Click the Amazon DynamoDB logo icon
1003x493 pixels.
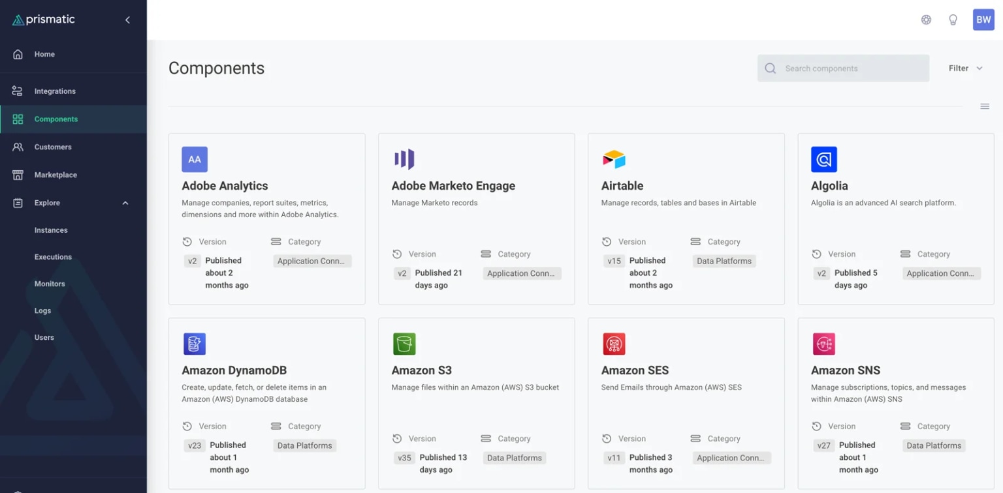click(195, 344)
